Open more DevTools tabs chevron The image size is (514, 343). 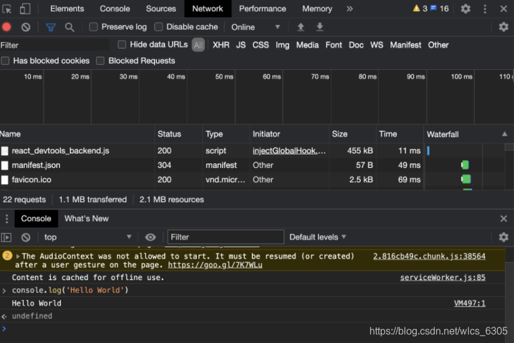[350, 9]
